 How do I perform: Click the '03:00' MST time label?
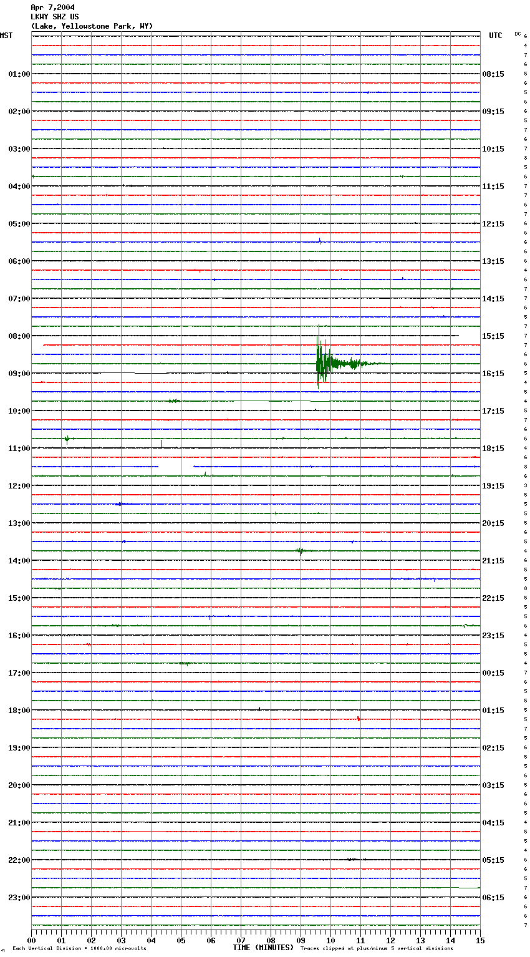pyautogui.click(x=19, y=149)
